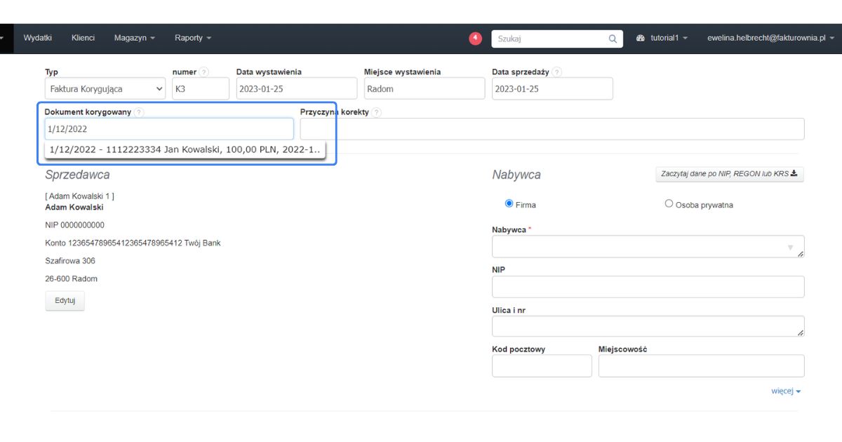Open the Typ dropdown showing Faktura Korygująca

point(106,89)
